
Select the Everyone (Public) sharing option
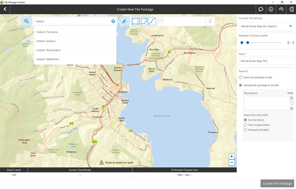click(x=245, y=130)
